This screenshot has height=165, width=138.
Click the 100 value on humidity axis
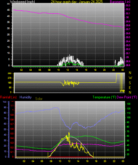click(4, 102)
